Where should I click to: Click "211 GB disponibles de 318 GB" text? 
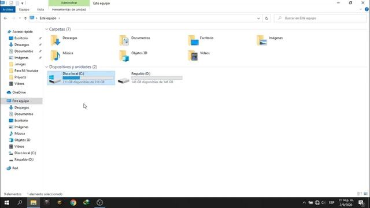click(83, 82)
